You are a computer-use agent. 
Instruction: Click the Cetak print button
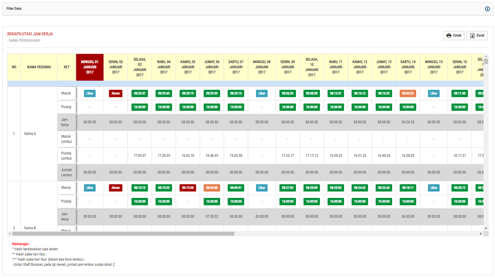click(x=453, y=35)
